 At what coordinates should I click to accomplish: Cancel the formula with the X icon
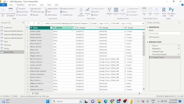tap(28, 23)
